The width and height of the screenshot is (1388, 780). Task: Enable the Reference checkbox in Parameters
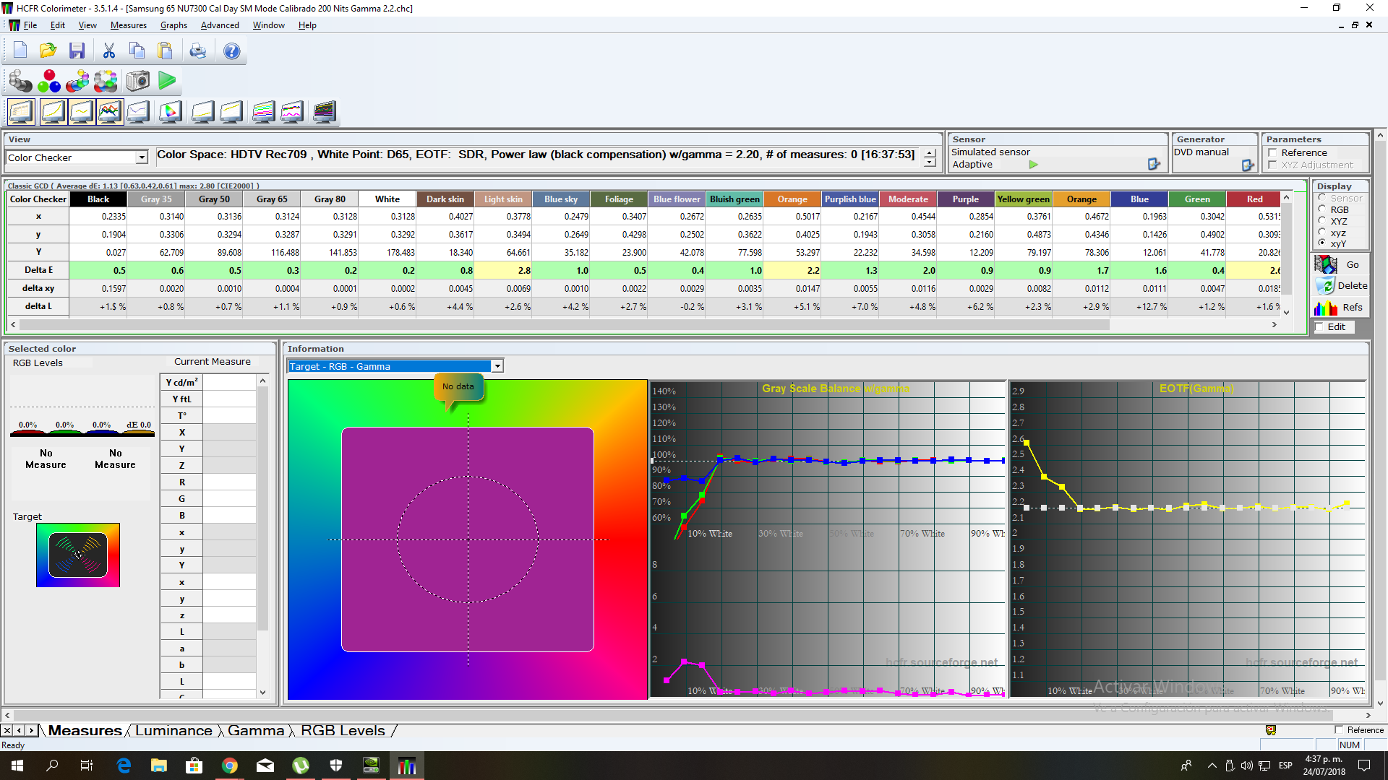pyautogui.click(x=1272, y=152)
